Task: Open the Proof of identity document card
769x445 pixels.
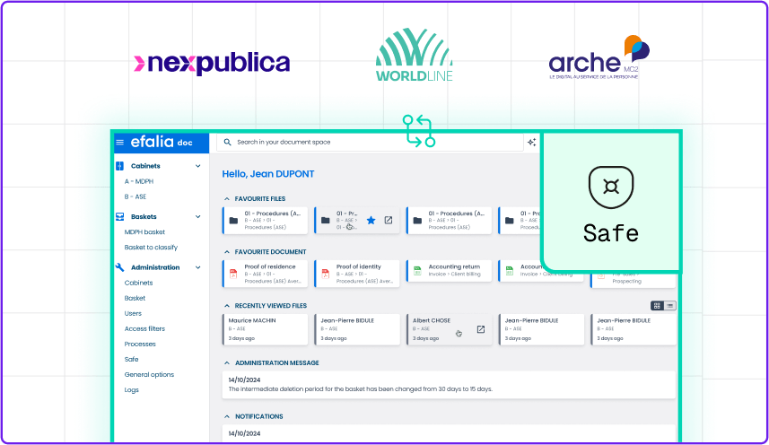Action: (x=357, y=274)
